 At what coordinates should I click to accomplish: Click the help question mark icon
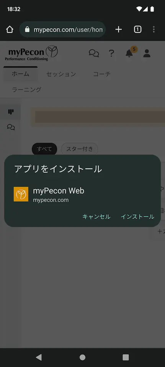pos(111,53)
